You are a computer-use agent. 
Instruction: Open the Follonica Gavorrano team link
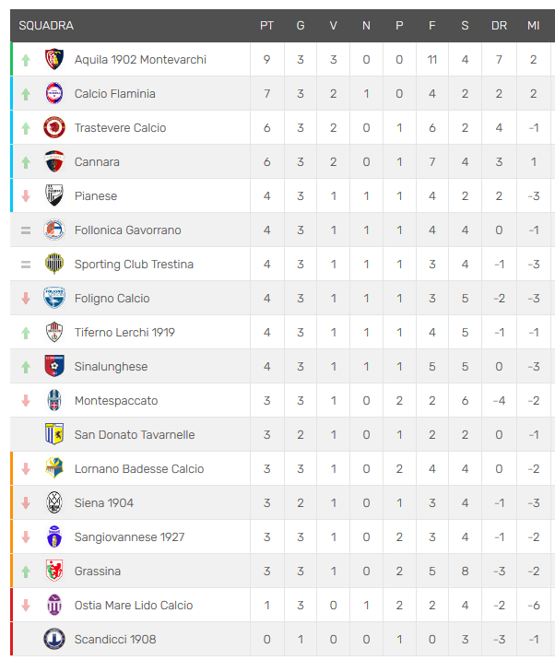click(x=127, y=230)
